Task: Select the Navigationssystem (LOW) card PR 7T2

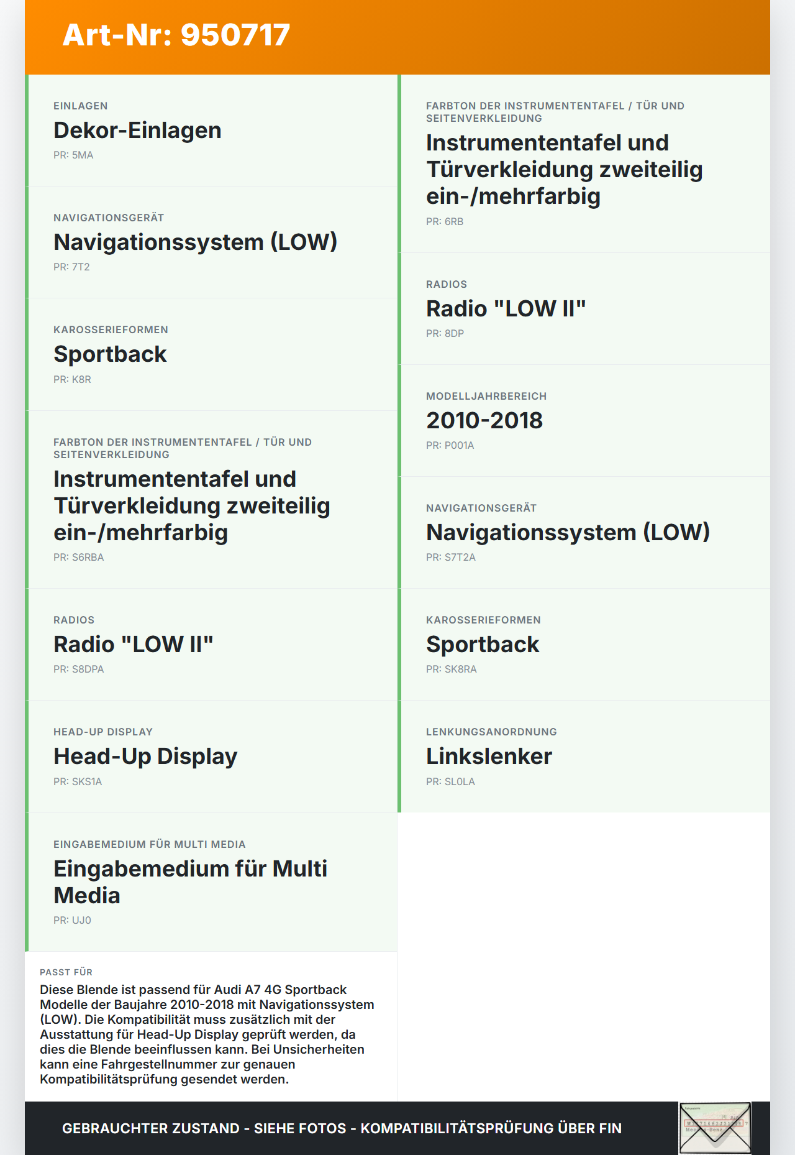Action: [211, 242]
